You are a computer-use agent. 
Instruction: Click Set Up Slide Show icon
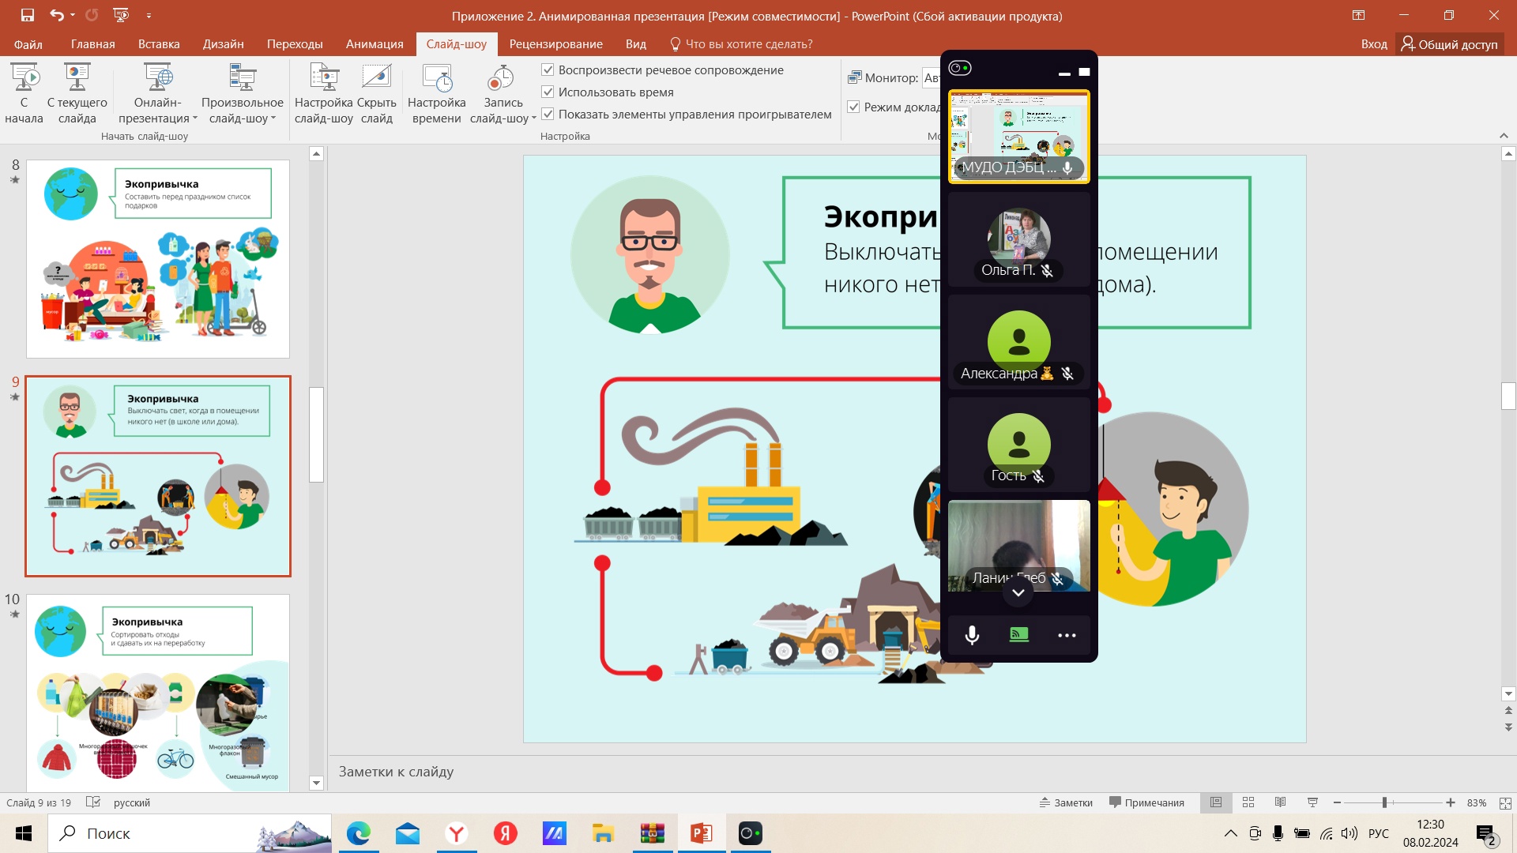point(323,79)
